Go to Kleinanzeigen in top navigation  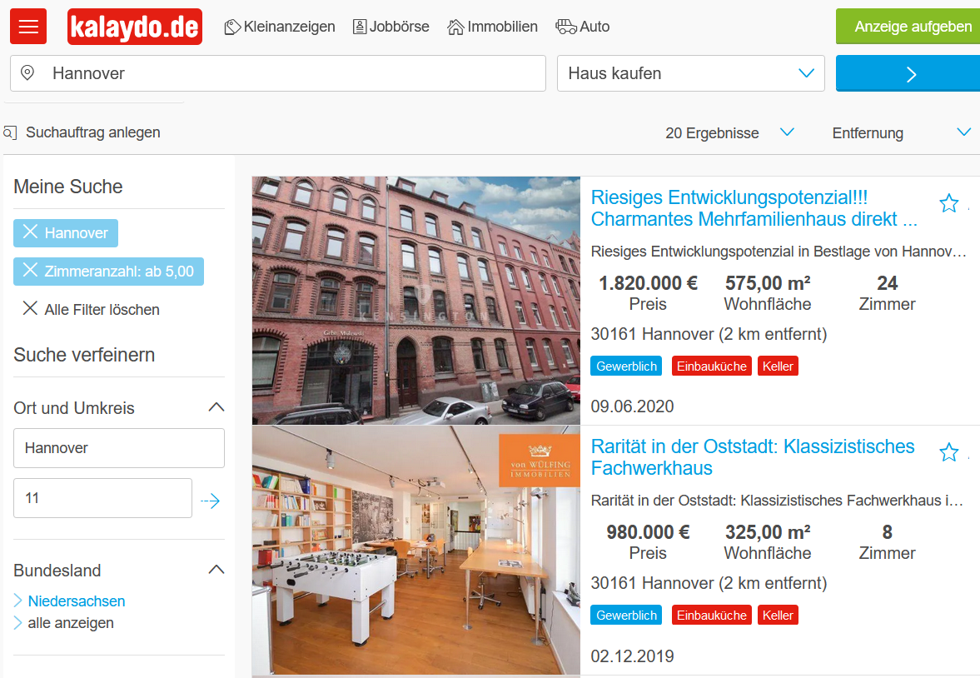280,27
